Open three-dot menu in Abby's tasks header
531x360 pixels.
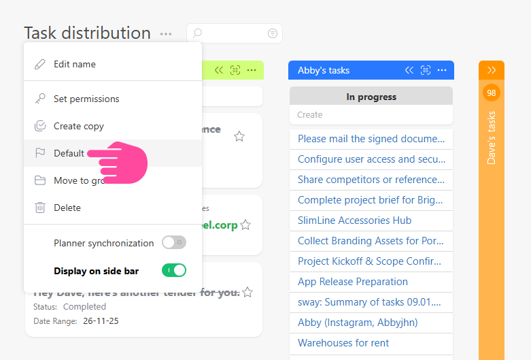442,70
